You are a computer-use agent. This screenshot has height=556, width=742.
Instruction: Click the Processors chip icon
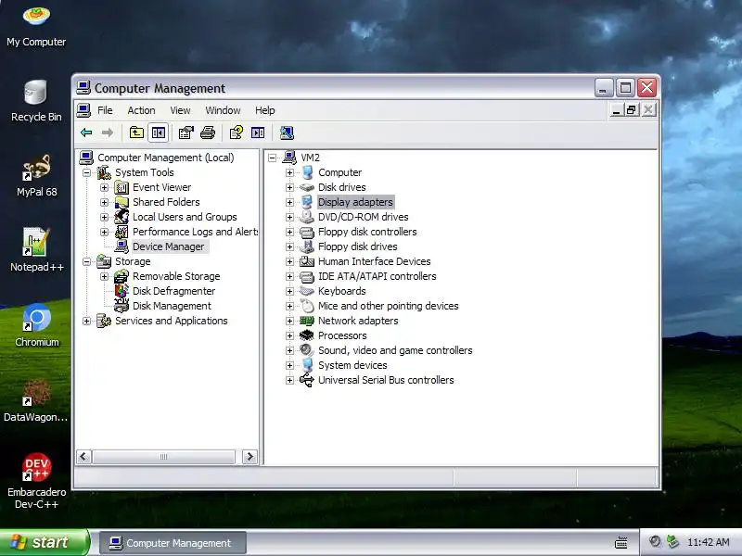307,335
